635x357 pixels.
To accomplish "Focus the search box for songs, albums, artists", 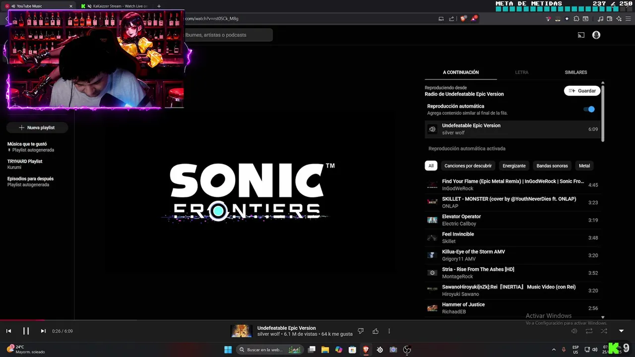I will 228,35.
